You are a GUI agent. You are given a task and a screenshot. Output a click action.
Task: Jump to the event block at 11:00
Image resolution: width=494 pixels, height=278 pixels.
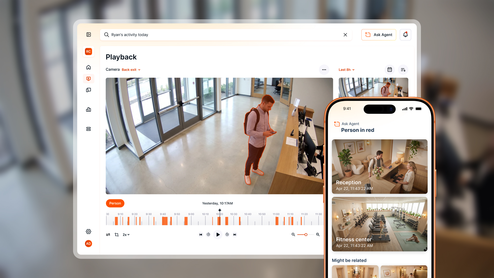[x=277, y=221]
